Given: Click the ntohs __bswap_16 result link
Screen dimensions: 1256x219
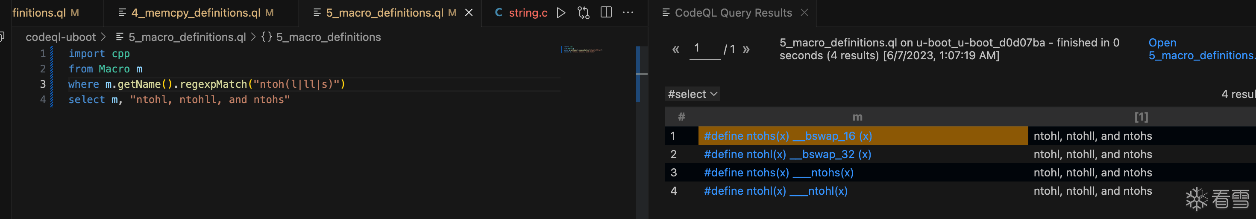Looking at the screenshot, I should (787, 136).
